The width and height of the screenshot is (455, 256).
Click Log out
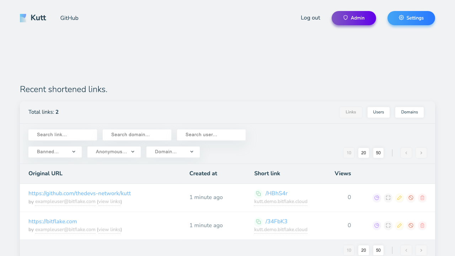(x=310, y=18)
